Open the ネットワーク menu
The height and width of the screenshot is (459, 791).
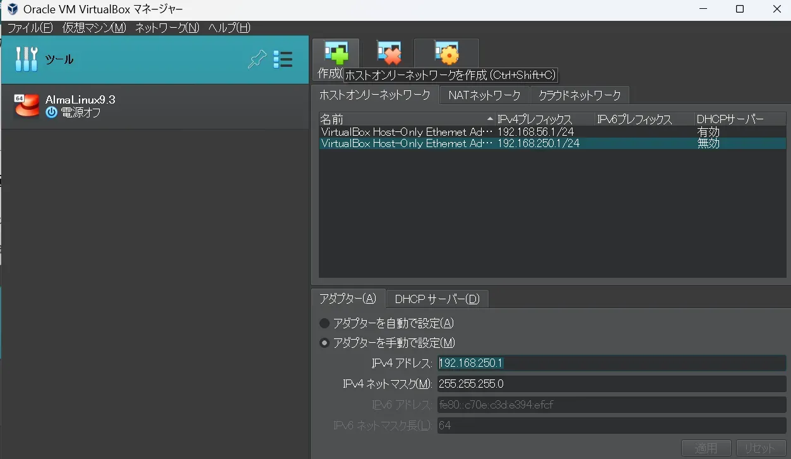coord(167,28)
